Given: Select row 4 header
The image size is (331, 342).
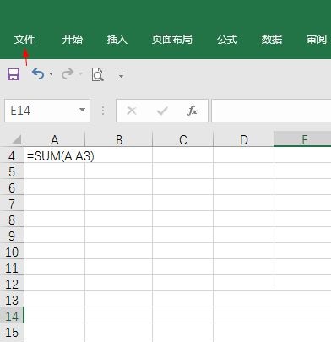Looking at the screenshot, I should [x=12, y=155].
